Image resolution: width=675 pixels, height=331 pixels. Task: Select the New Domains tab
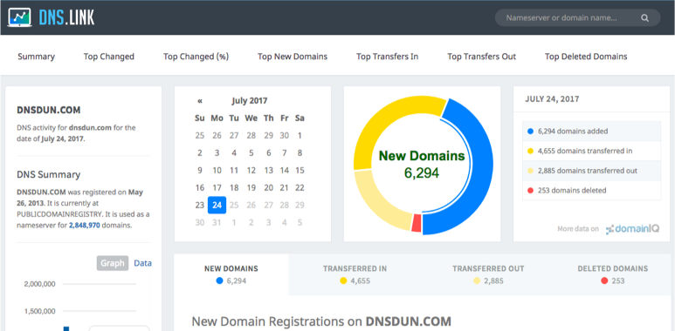pos(231,274)
